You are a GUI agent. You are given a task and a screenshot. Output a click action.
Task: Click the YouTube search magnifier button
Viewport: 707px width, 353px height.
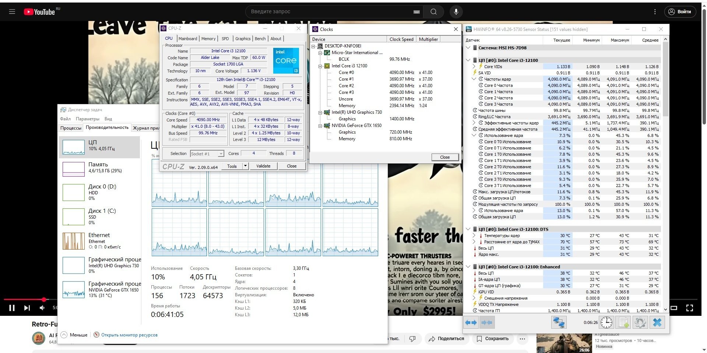click(x=434, y=12)
